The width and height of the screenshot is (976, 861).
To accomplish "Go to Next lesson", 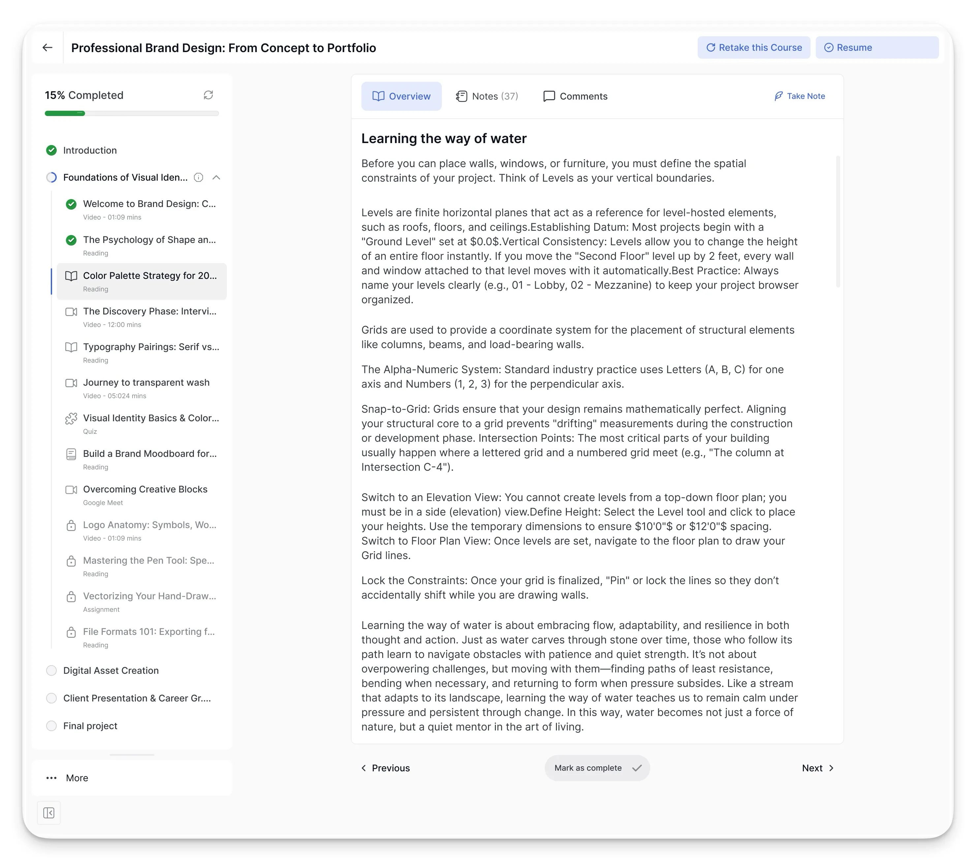I will pos(818,768).
